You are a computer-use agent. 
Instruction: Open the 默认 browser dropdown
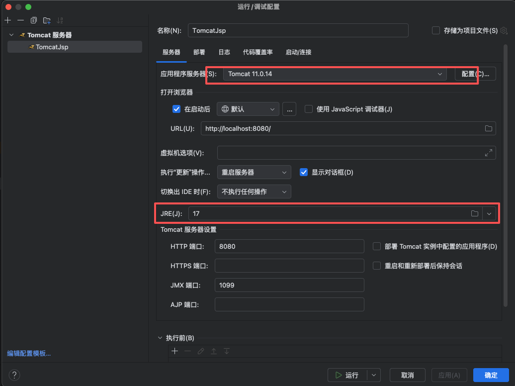pos(248,109)
